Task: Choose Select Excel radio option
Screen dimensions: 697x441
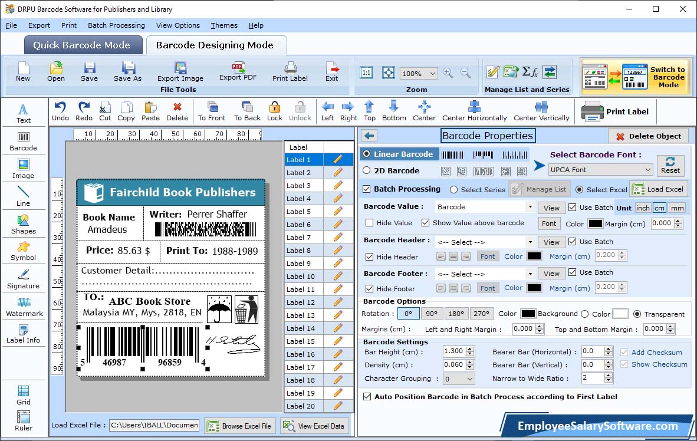Action: point(579,190)
